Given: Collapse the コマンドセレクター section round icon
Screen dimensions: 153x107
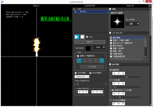Looking at the screenshot, I should [x=110, y=33].
